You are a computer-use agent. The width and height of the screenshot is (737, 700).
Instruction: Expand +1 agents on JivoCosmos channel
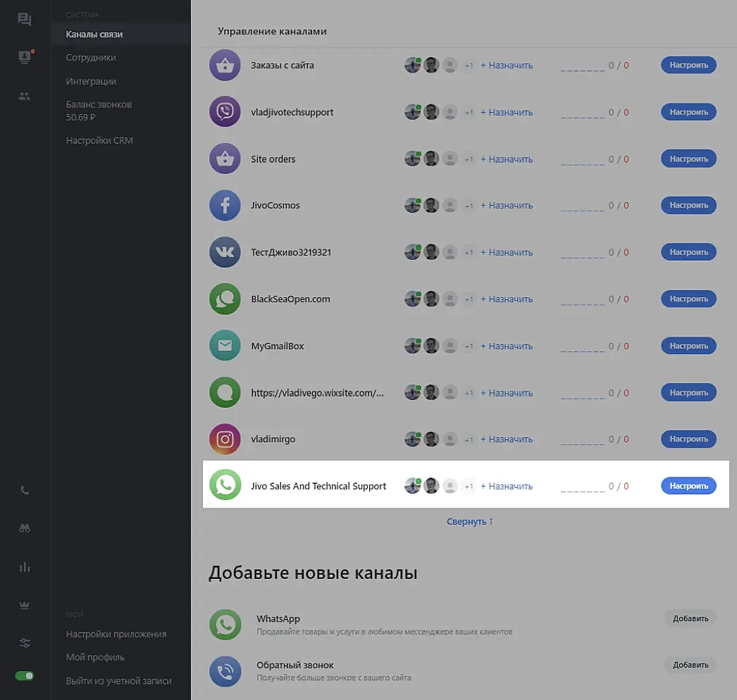point(469,206)
